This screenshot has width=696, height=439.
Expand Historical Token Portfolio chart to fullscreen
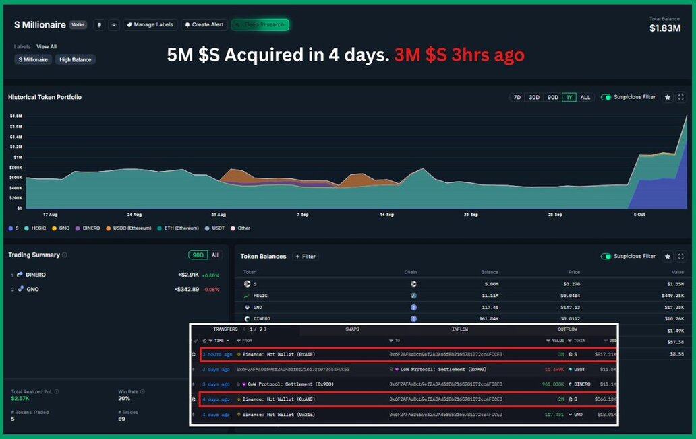tap(681, 98)
